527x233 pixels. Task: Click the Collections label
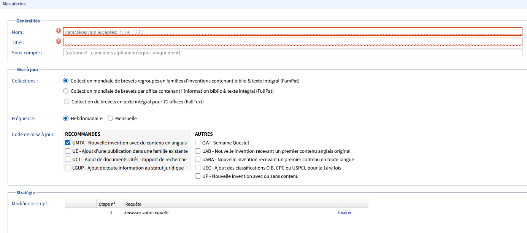[25, 81]
